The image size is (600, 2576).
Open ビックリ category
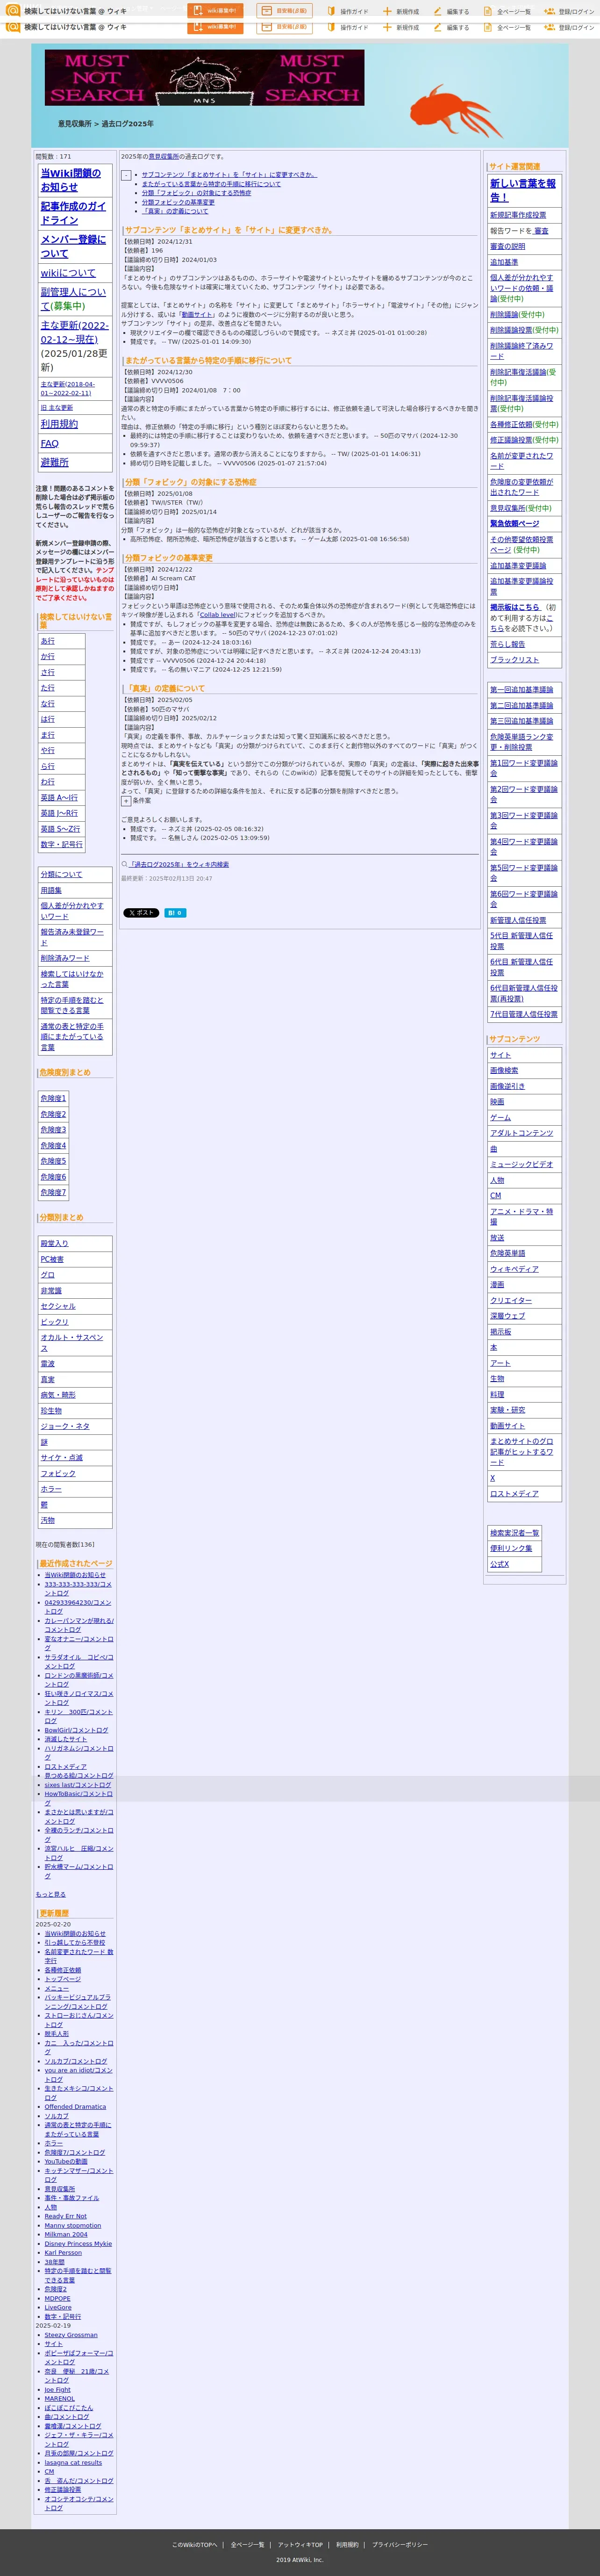pos(55,1322)
